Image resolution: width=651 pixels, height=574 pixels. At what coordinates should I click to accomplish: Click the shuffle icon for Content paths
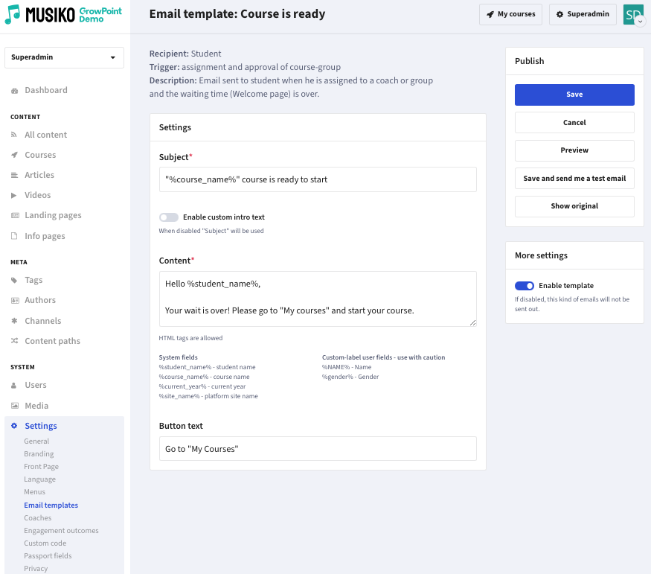[x=15, y=341]
